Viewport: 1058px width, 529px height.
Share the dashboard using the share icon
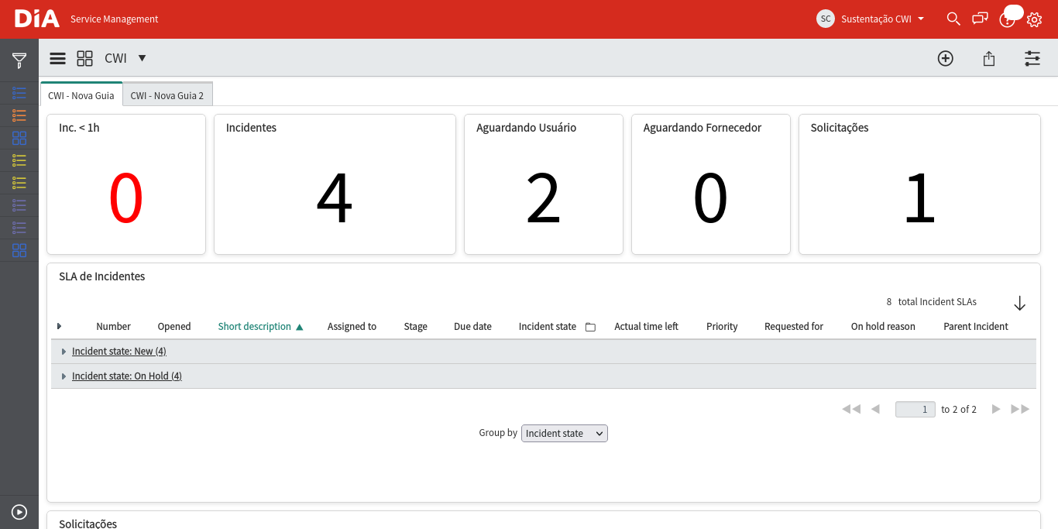click(989, 58)
